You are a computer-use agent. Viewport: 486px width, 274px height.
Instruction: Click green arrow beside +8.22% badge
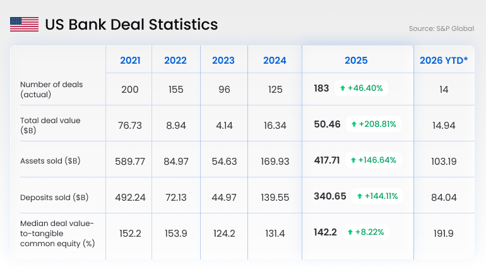point(350,232)
